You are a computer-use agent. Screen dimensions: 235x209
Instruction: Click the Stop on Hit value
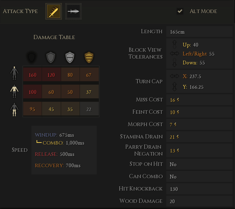(x=173, y=164)
